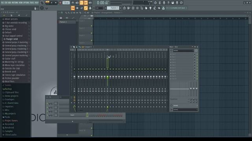252x141 pixels.
Task: Select Pattern 1 in playlist picker
Action: point(67,22)
